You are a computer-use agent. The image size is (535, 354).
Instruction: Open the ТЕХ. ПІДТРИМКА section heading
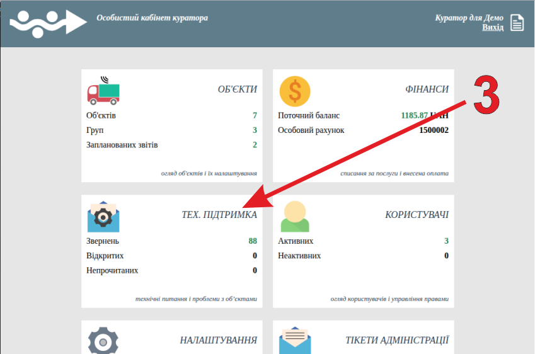219,215
